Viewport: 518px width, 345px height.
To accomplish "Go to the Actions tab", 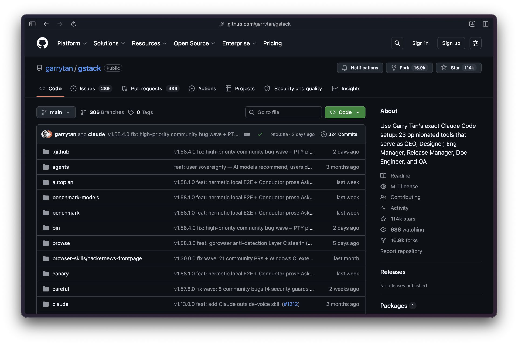I will [202, 89].
